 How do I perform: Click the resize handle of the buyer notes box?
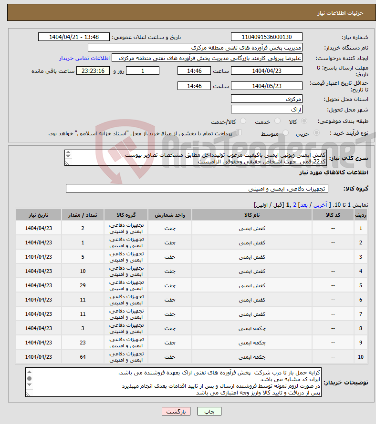point(28,394)
